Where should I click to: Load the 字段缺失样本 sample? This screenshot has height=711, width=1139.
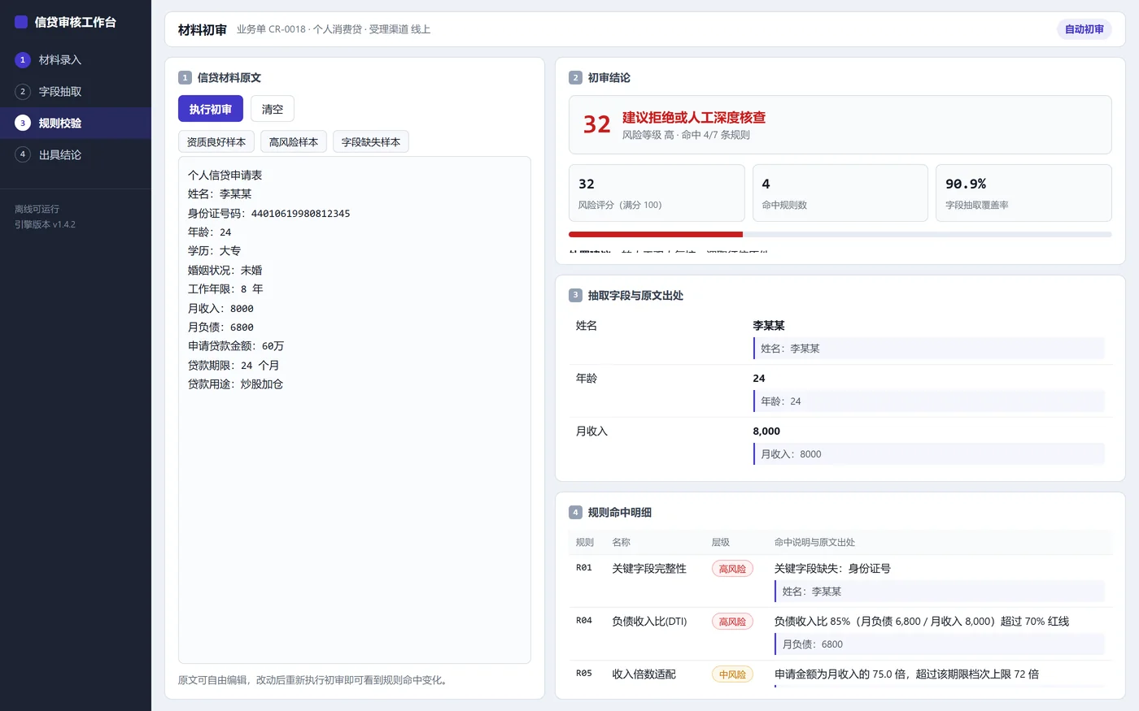(371, 142)
